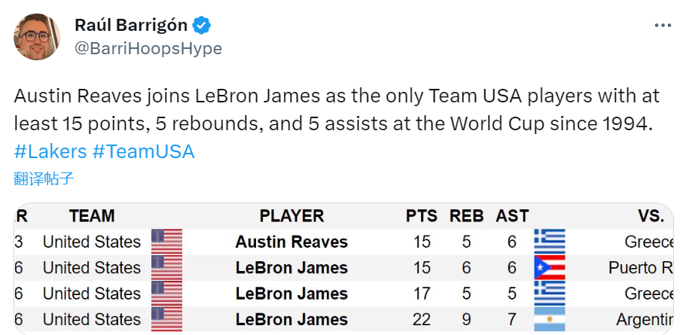The height and width of the screenshot is (335, 680).
Task: Click the Puerto Rico flag icon
Action: (x=549, y=268)
